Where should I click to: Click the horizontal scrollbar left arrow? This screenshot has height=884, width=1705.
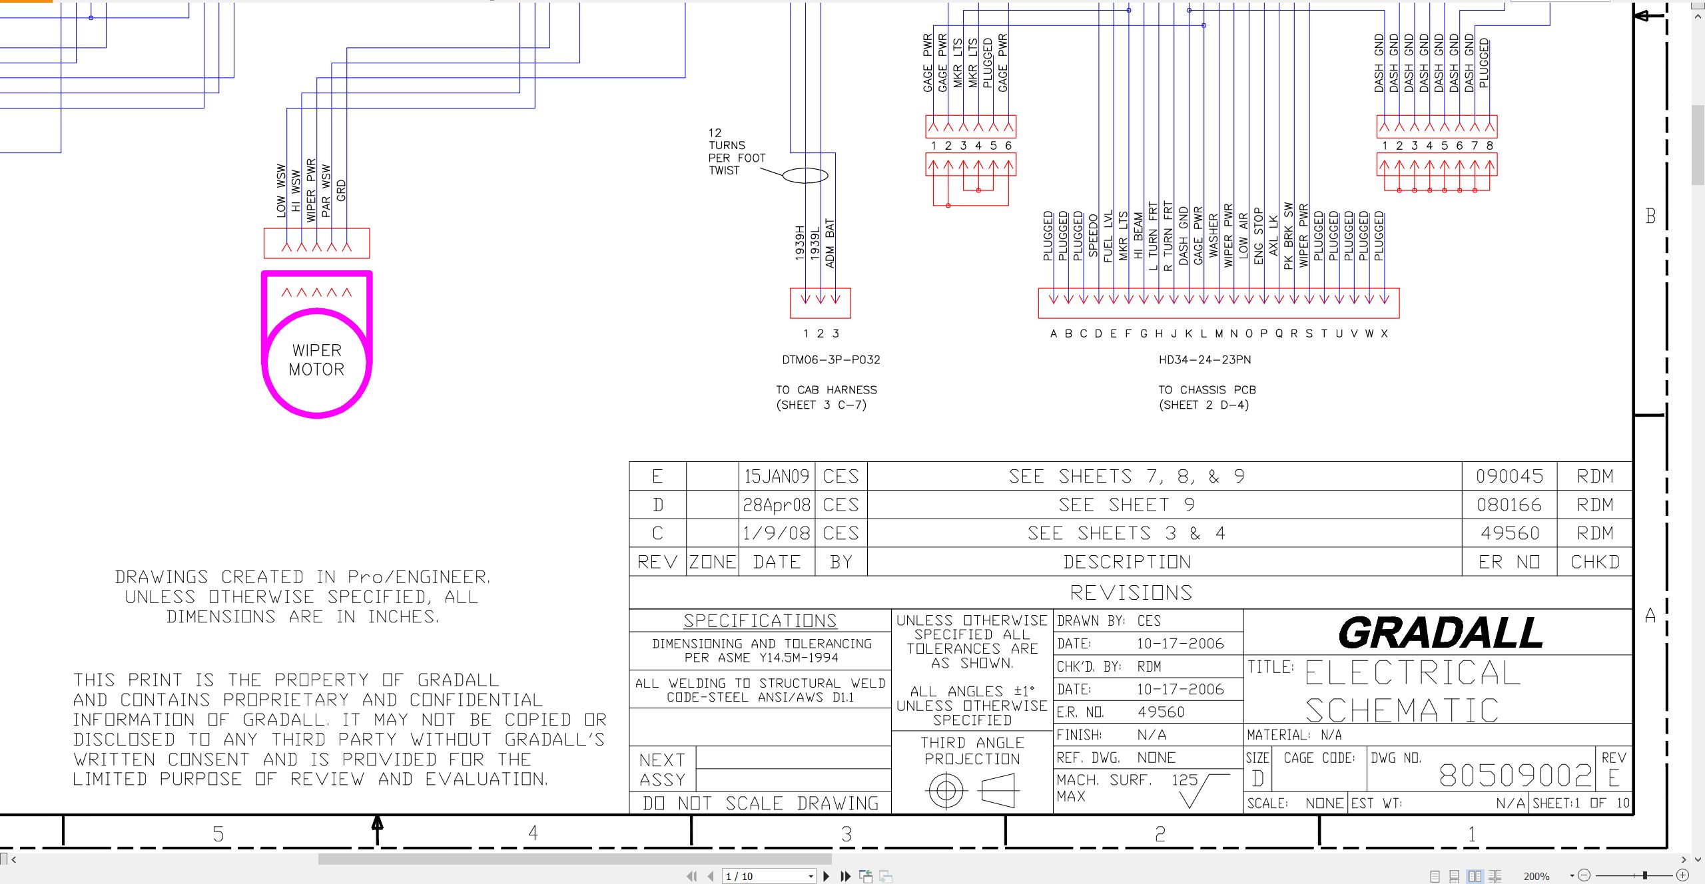click(14, 859)
